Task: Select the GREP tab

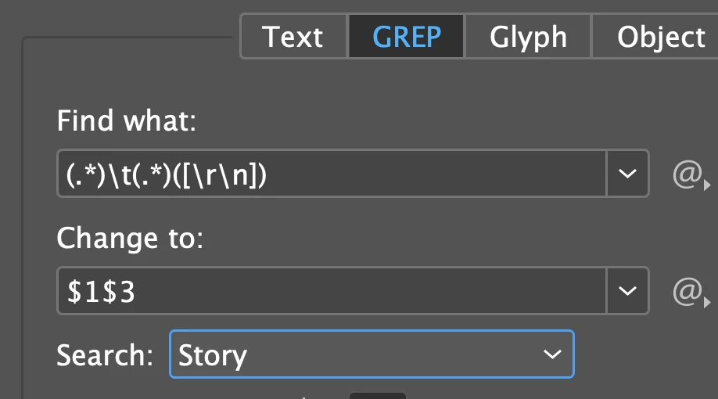Action: point(406,37)
